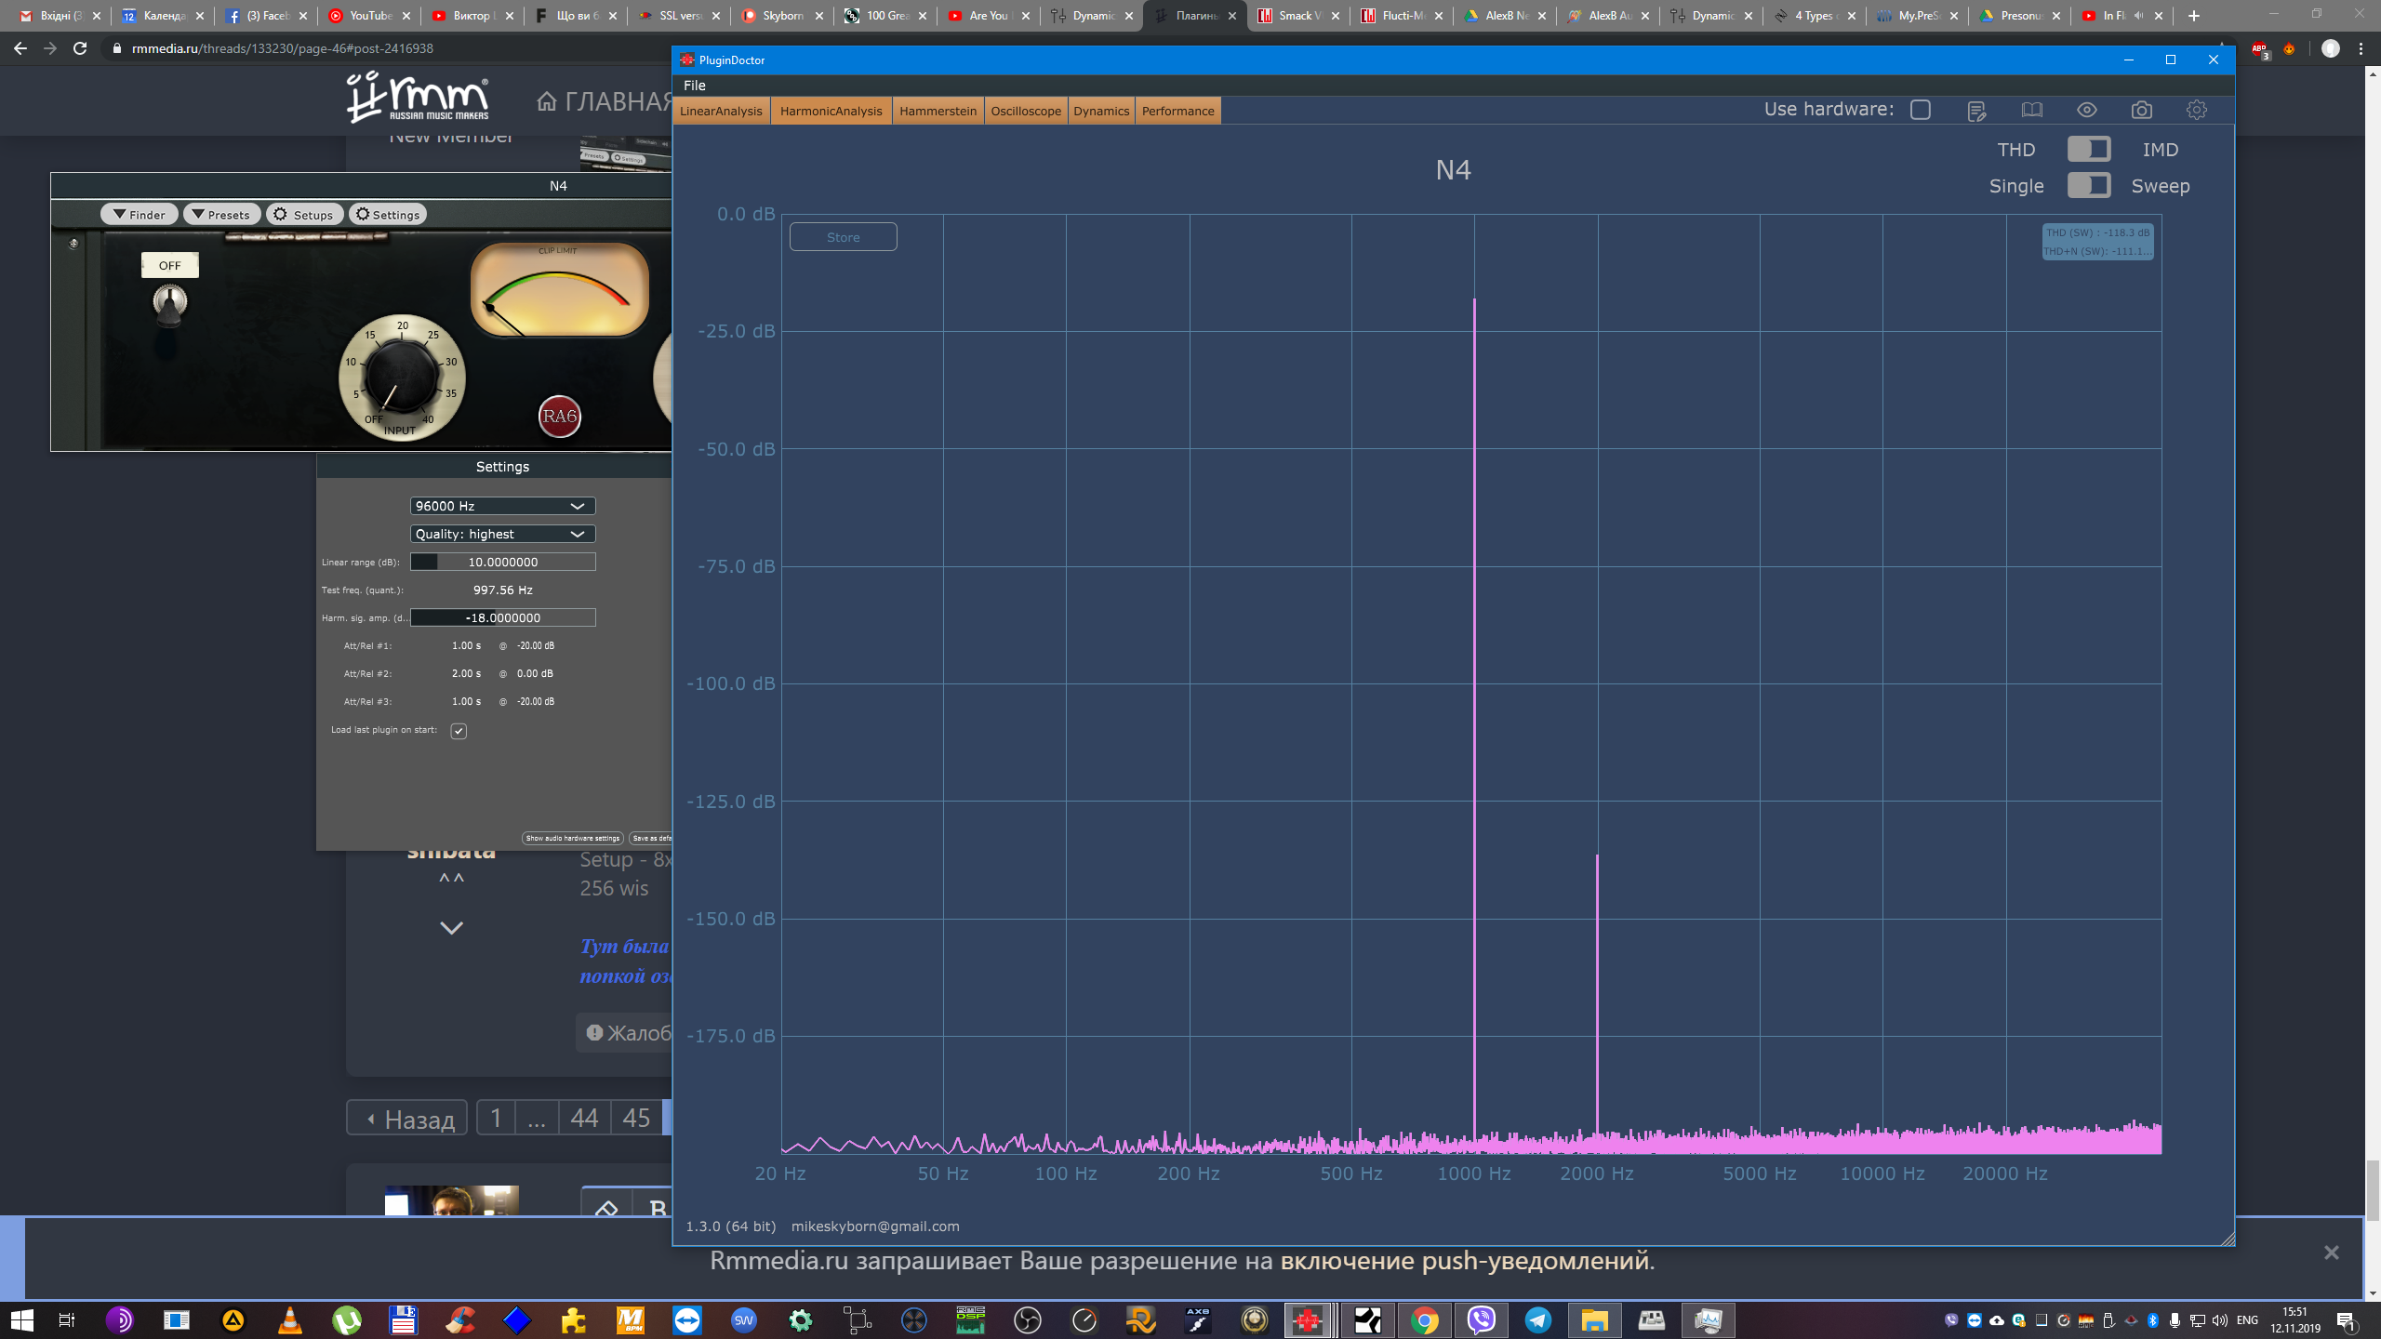The image size is (2381, 1339).
Task: Open VLC from the taskbar
Action: click(290, 1319)
